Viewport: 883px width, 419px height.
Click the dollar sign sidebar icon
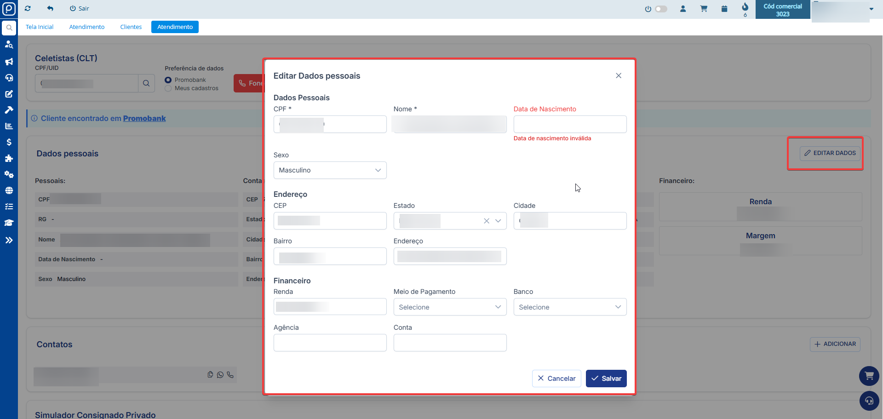9,142
